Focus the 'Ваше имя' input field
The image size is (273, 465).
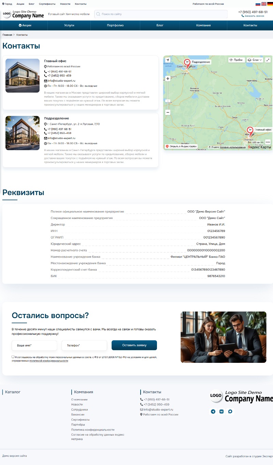[34, 345]
